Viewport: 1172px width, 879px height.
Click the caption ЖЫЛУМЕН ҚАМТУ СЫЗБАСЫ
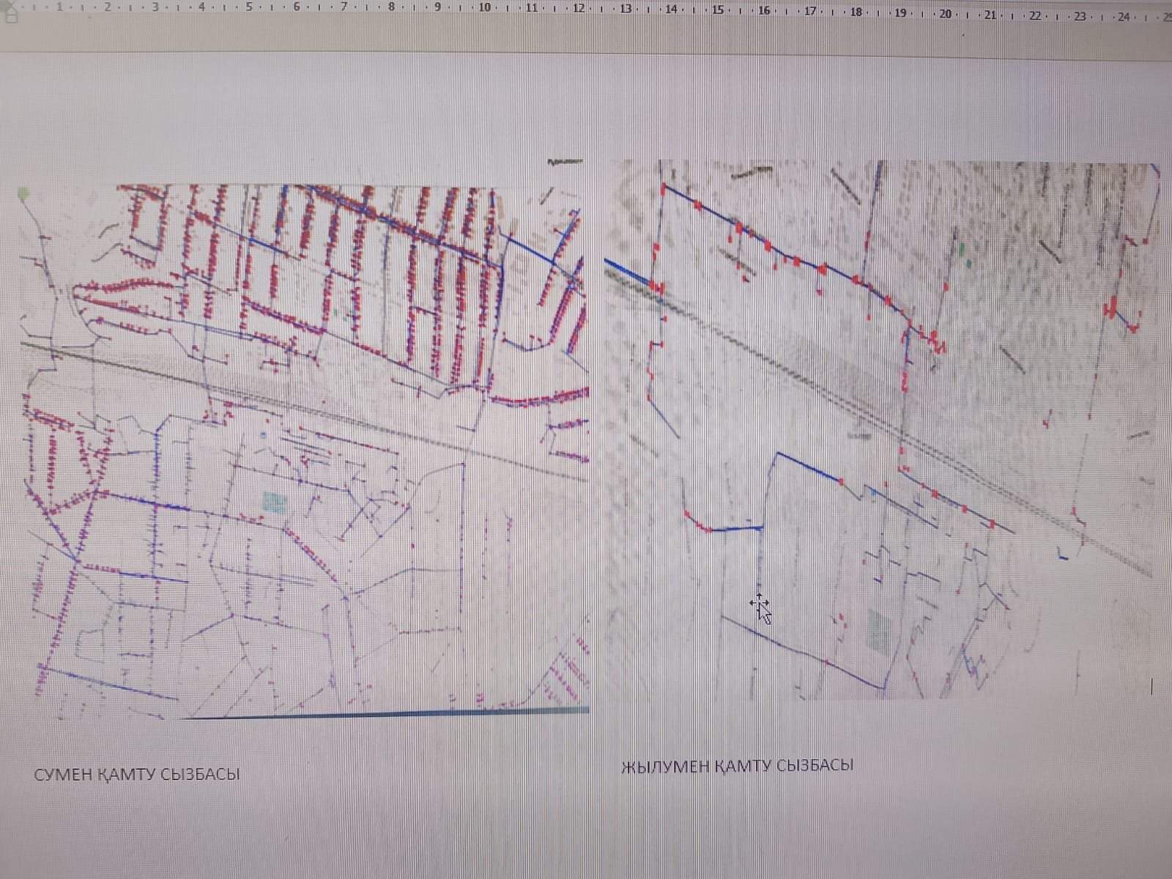point(737,766)
